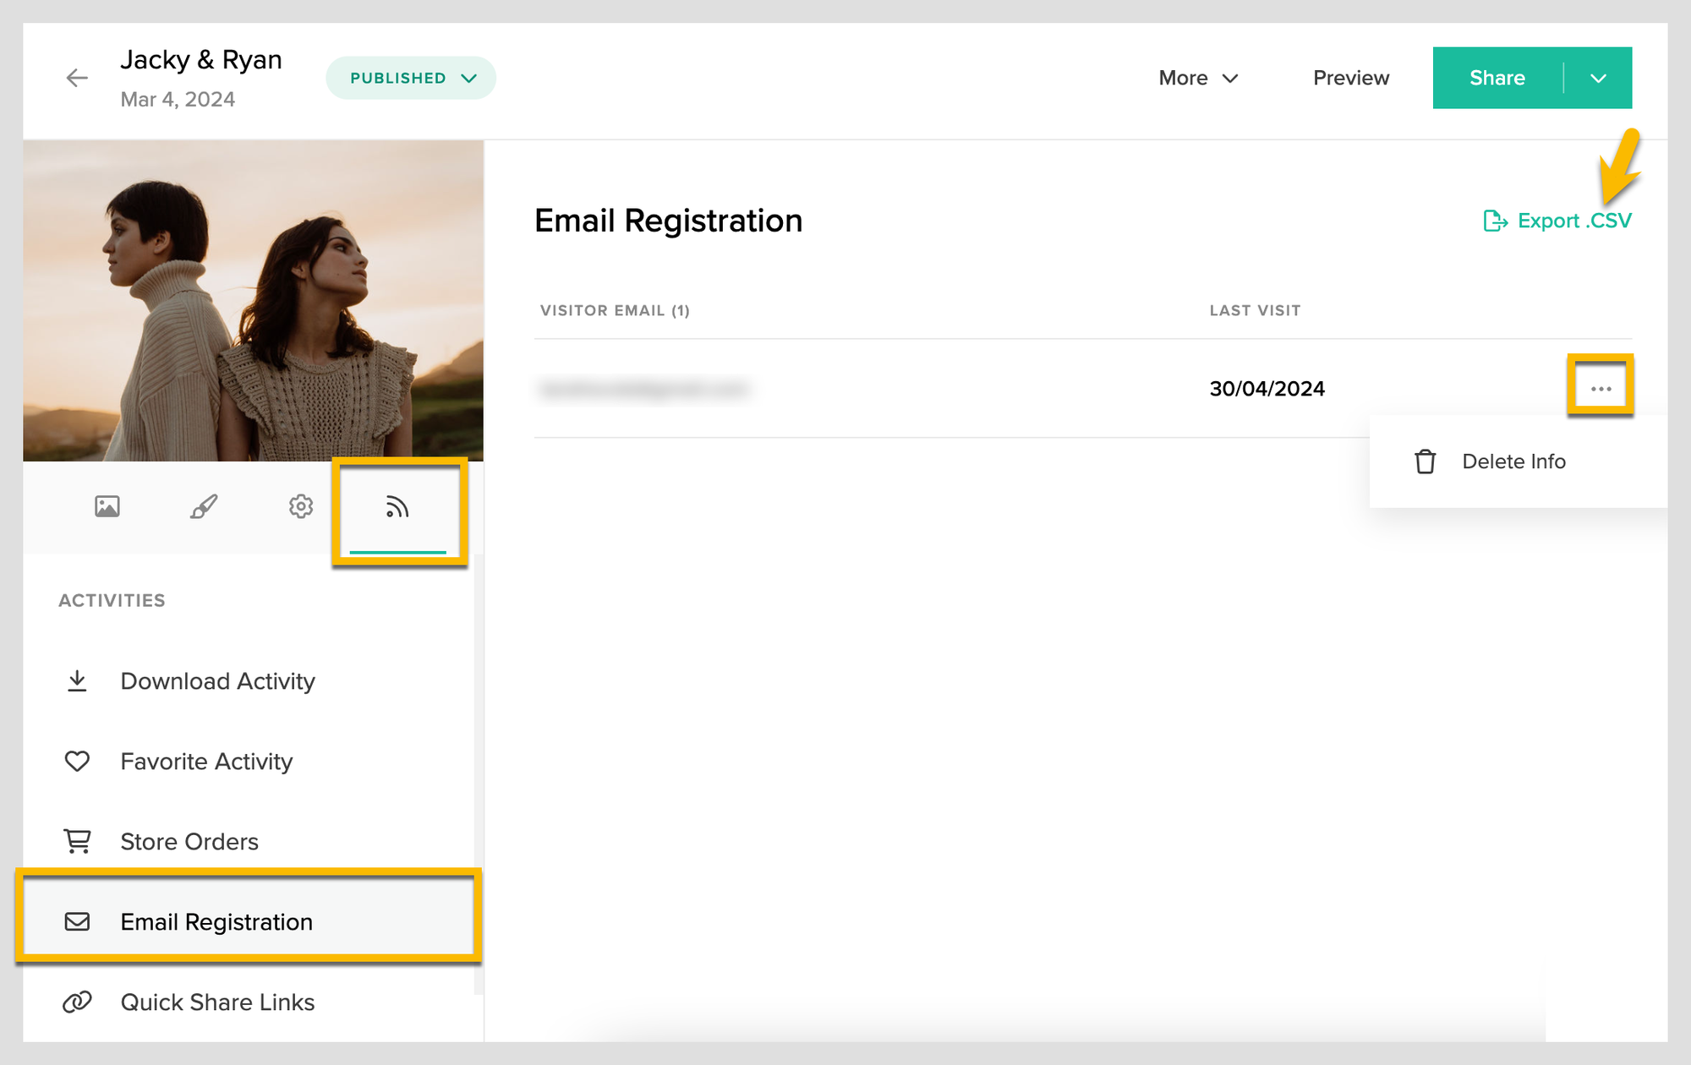Select the Activity feed icon

pos(397,506)
